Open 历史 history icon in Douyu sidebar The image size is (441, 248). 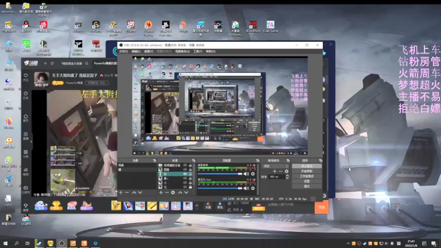pos(26,95)
